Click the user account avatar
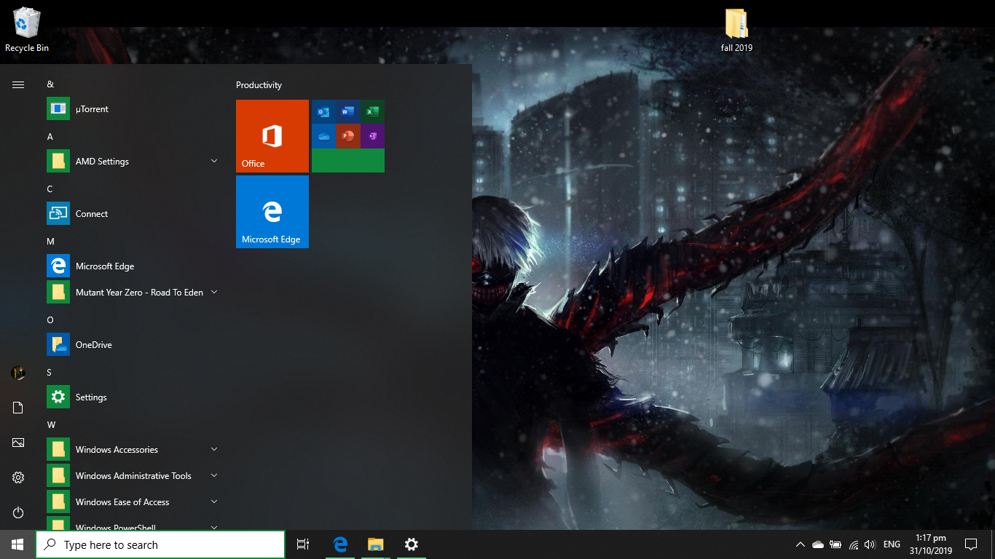This screenshot has width=995, height=559. [18, 373]
